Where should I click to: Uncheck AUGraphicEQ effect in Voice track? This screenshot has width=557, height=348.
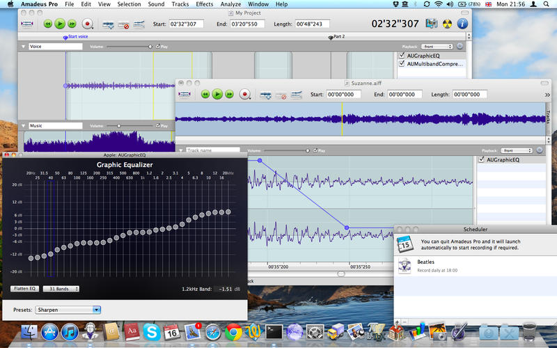pos(402,55)
